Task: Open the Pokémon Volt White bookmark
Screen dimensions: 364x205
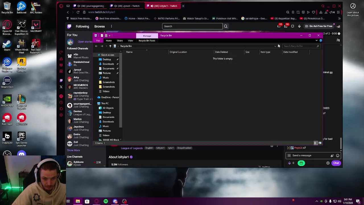Action: [x=225, y=19]
